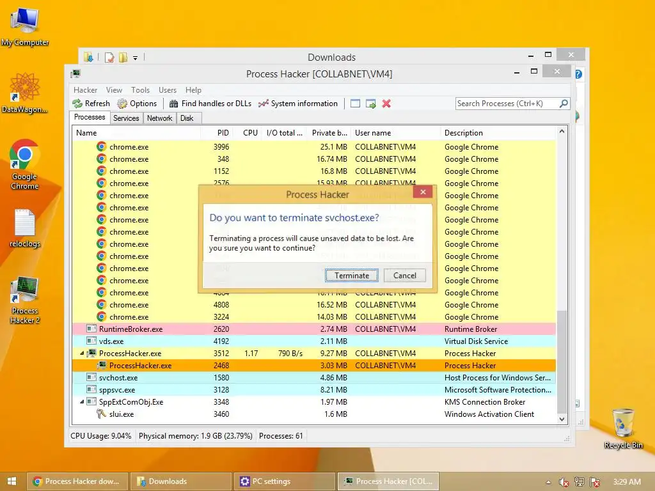Click the network tray icon
The width and height of the screenshot is (655, 491).
pyautogui.click(x=580, y=482)
